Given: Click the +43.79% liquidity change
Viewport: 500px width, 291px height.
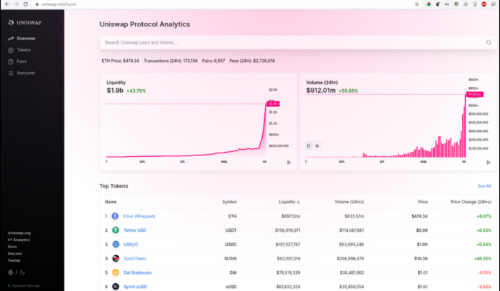Looking at the screenshot, I should click(136, 91).
